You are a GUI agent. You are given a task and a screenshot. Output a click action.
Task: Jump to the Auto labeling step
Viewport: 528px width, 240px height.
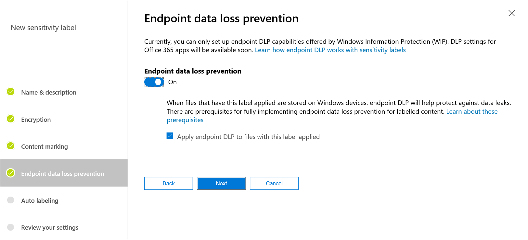40,201
